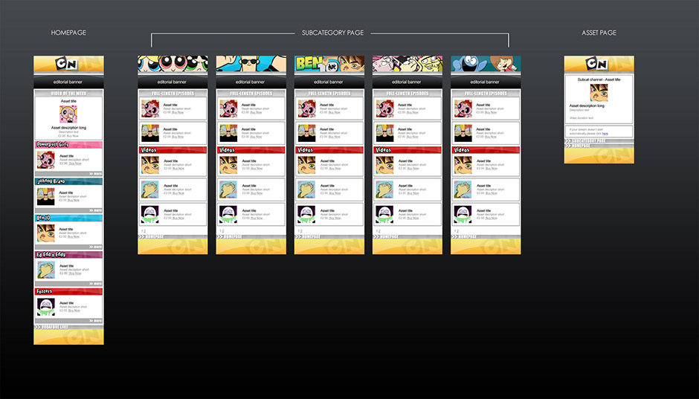
Task: Click Homepage link on Fosters subcategory page
Action: click(x=465, y=236)
